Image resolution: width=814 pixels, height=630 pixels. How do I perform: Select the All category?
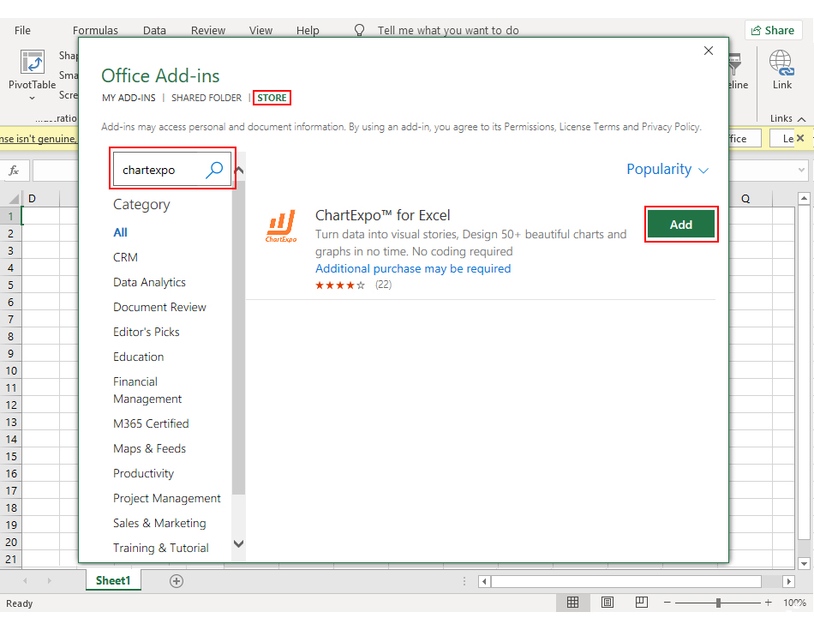[x=121, y=232]
